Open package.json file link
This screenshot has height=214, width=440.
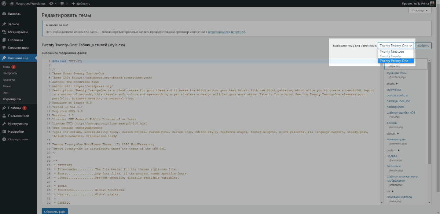395,107
